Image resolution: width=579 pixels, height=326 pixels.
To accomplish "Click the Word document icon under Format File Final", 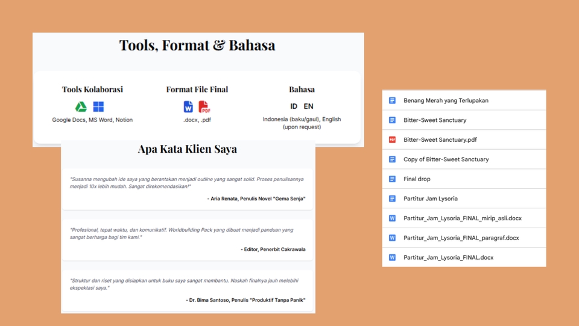I will click(188, 107).
